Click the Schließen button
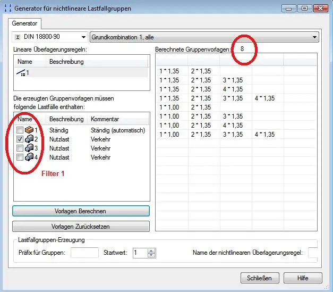 coord(260,278)
